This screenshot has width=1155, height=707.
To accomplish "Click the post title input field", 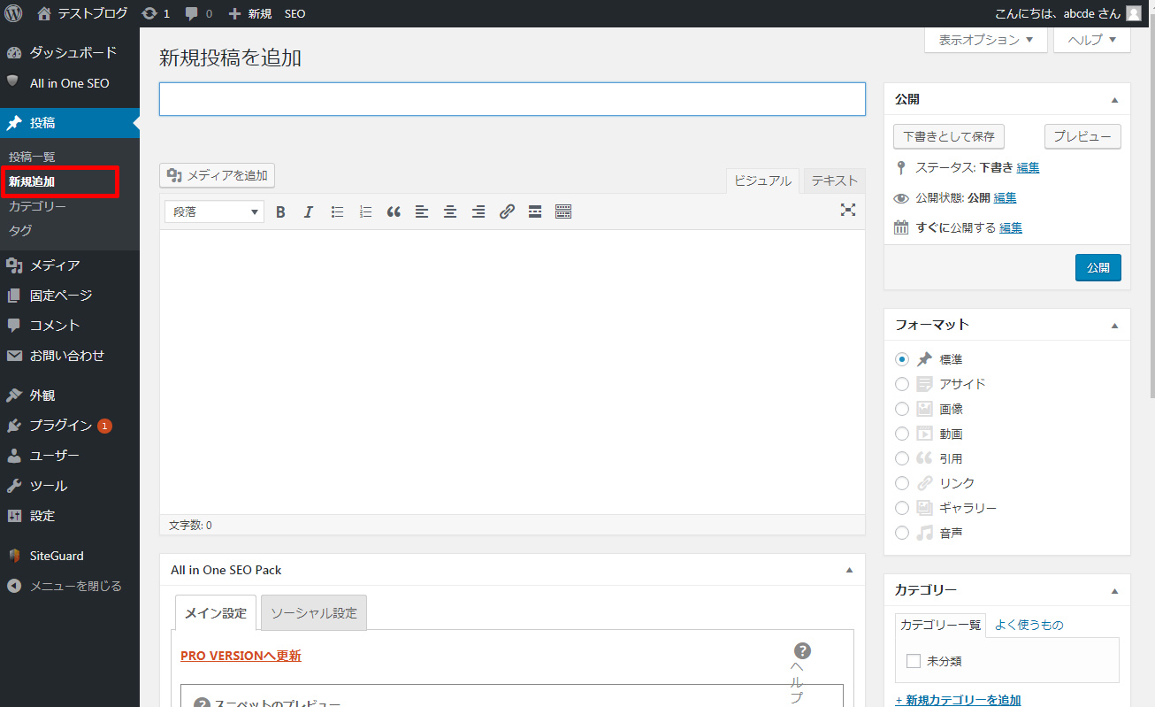I will [511, 99].
